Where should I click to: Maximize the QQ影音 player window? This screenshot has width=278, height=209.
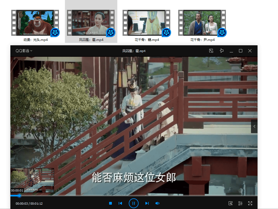coord(241,51)
